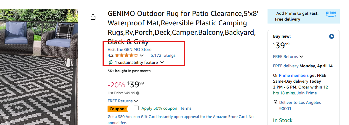The image size is (349, 125).
Task: Click the coupon Terms link
Action: point(186,109)
